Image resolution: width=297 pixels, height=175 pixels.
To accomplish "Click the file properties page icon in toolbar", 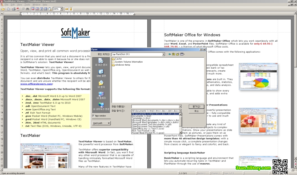I will [x=9, y=9].
